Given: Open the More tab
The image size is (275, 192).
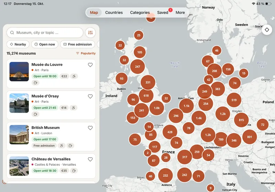Looking at the screenshot, I should 180,12.
